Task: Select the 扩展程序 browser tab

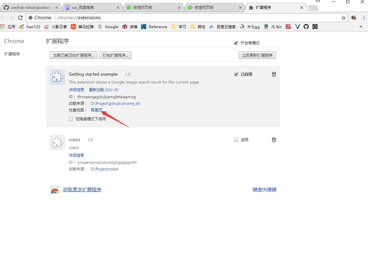Action: coord(276,8)
